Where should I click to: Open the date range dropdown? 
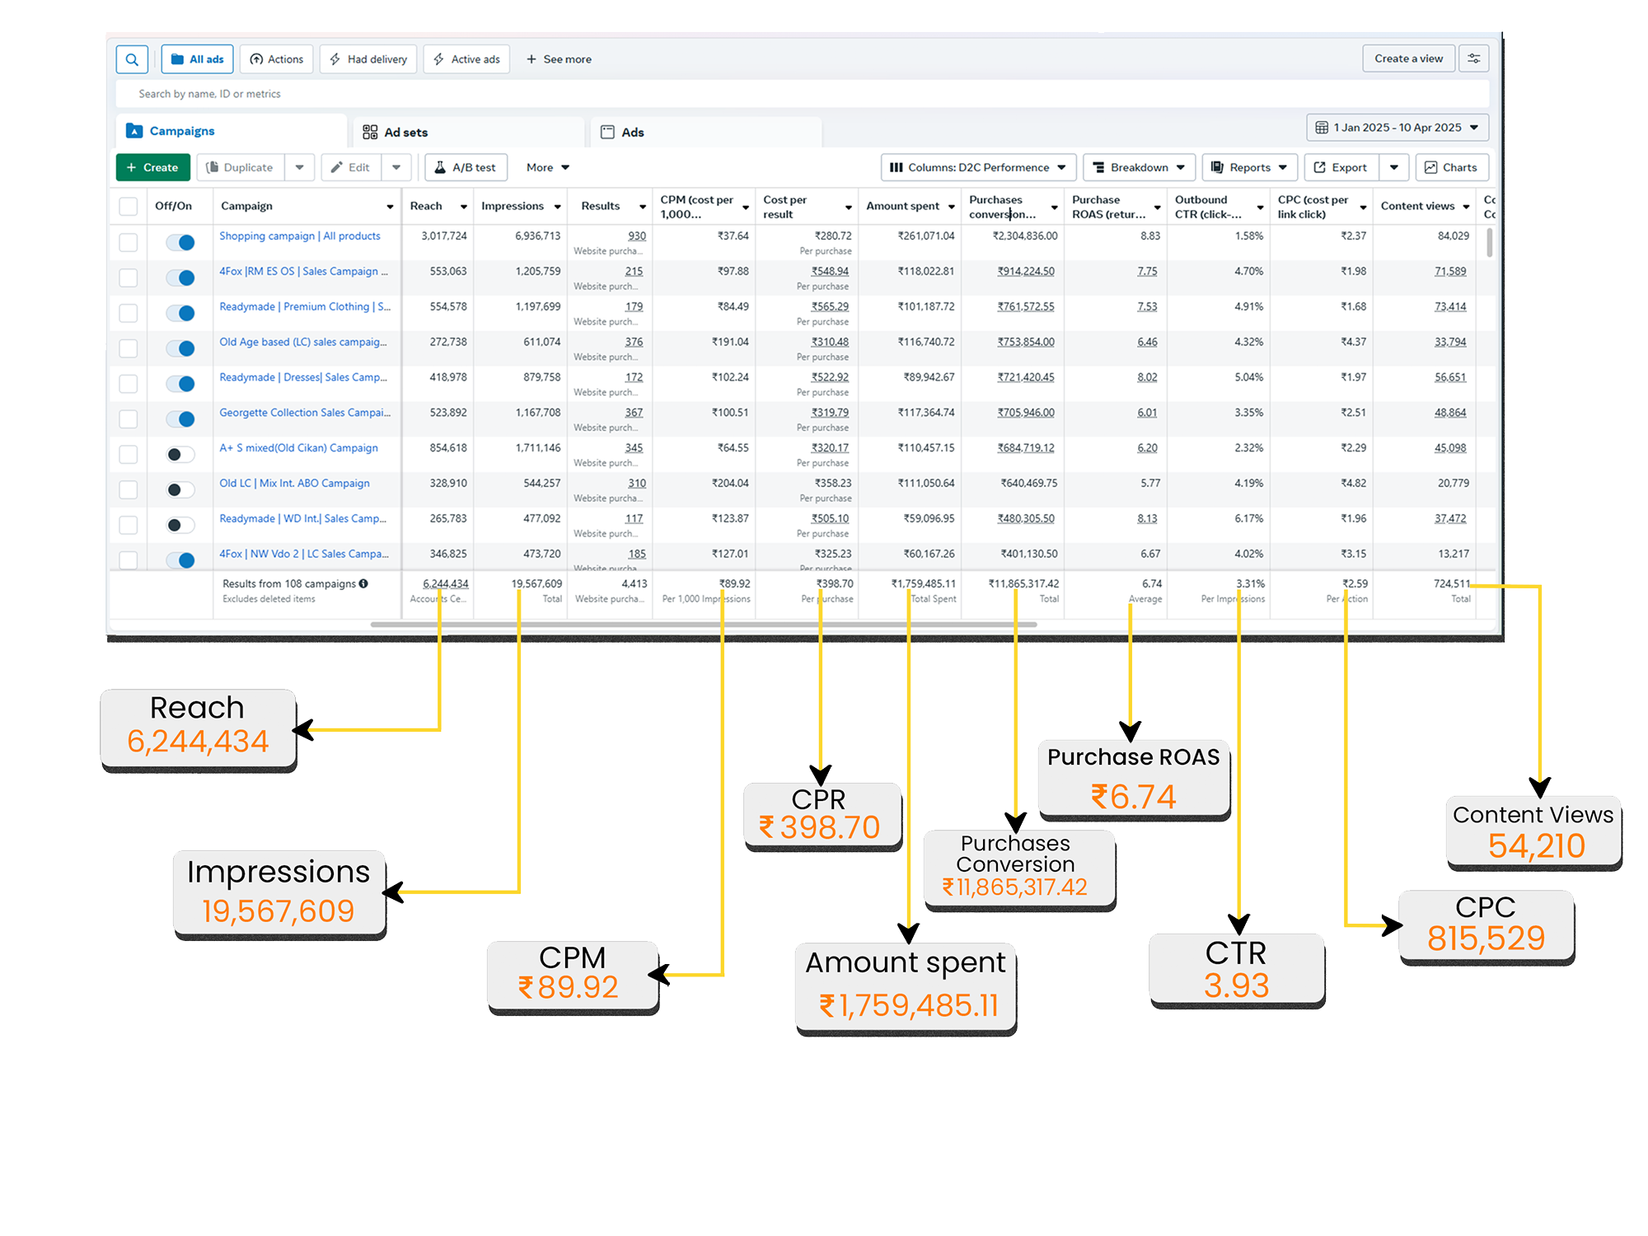click(1397, 128)
